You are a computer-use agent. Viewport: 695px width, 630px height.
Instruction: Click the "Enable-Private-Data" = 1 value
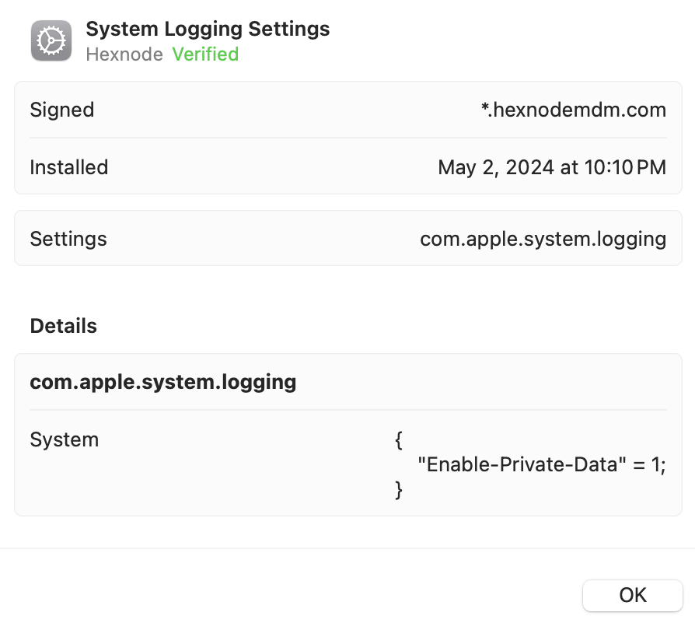pyautogui.click(x=542, y=464)
